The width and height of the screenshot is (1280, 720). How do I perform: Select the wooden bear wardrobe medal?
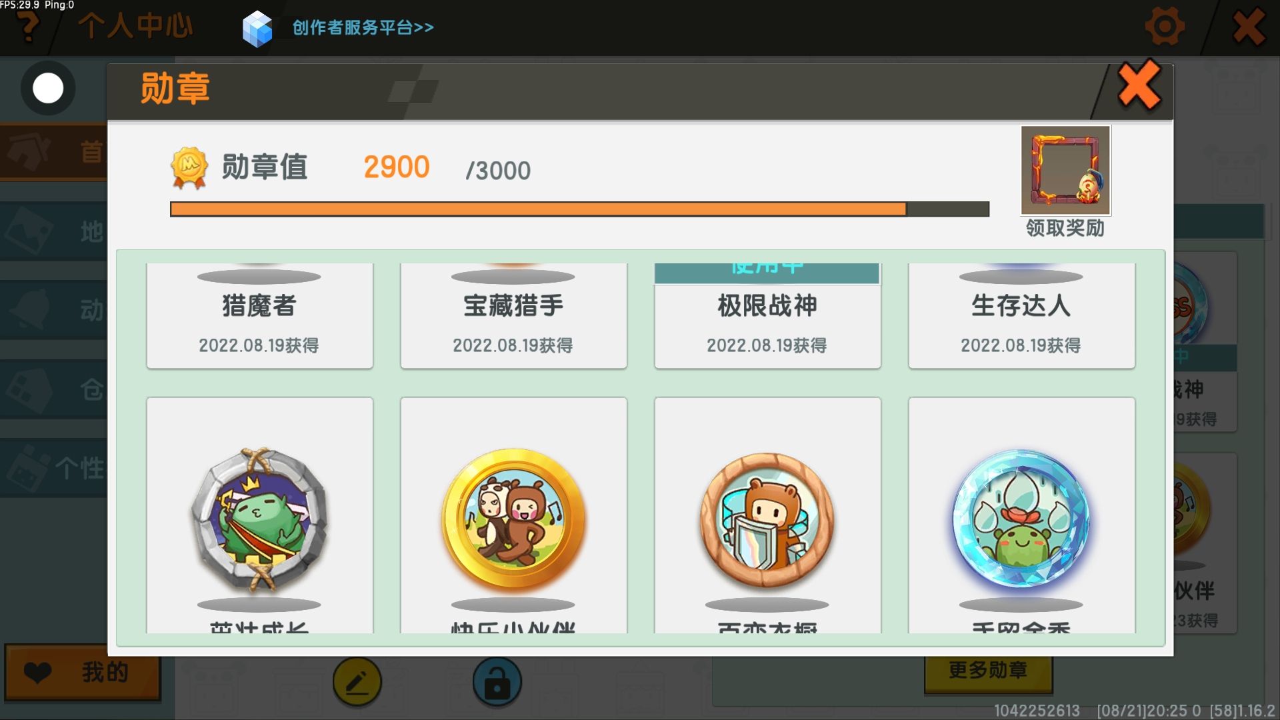(x=767, y=520)
